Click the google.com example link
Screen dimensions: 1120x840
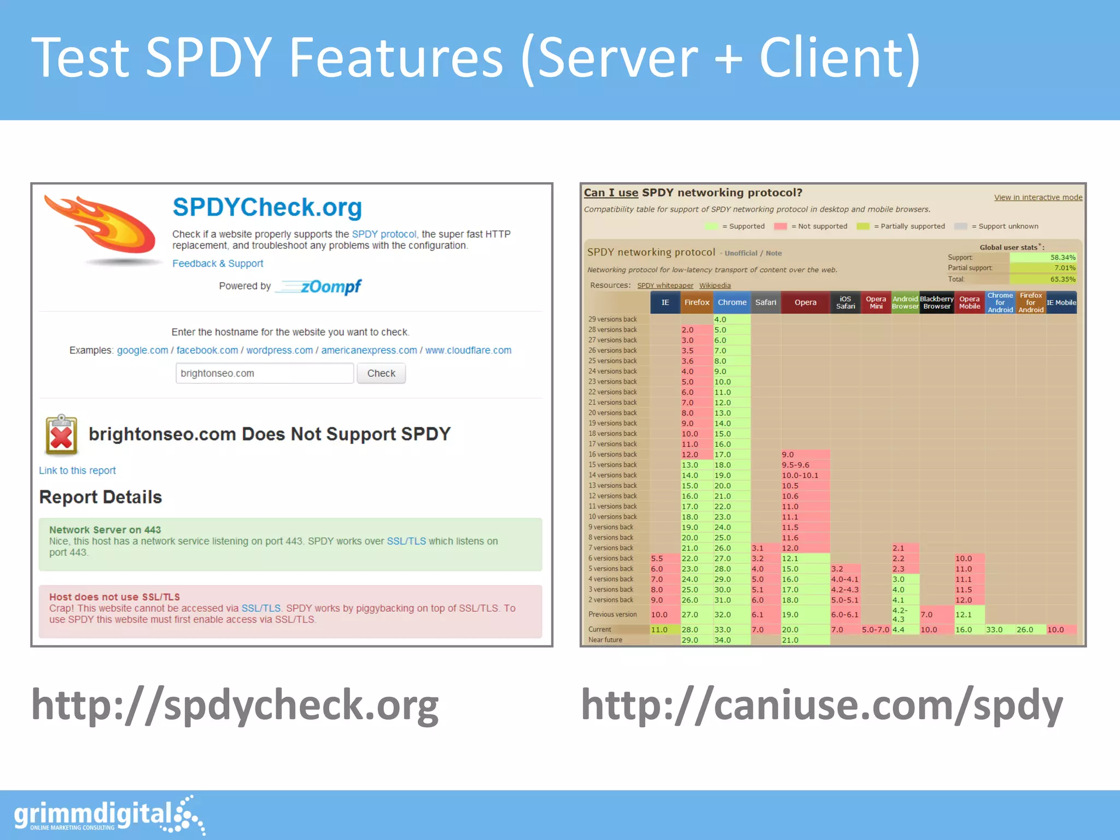tap(142, 351)
